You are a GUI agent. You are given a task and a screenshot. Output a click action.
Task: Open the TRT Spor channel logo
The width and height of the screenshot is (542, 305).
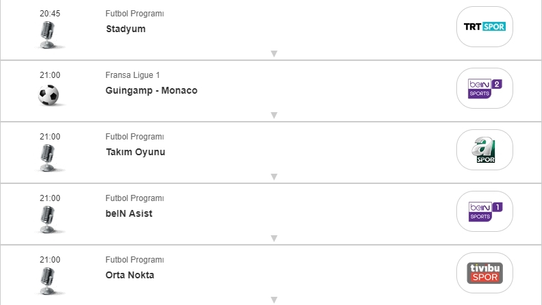click(484, 27)
